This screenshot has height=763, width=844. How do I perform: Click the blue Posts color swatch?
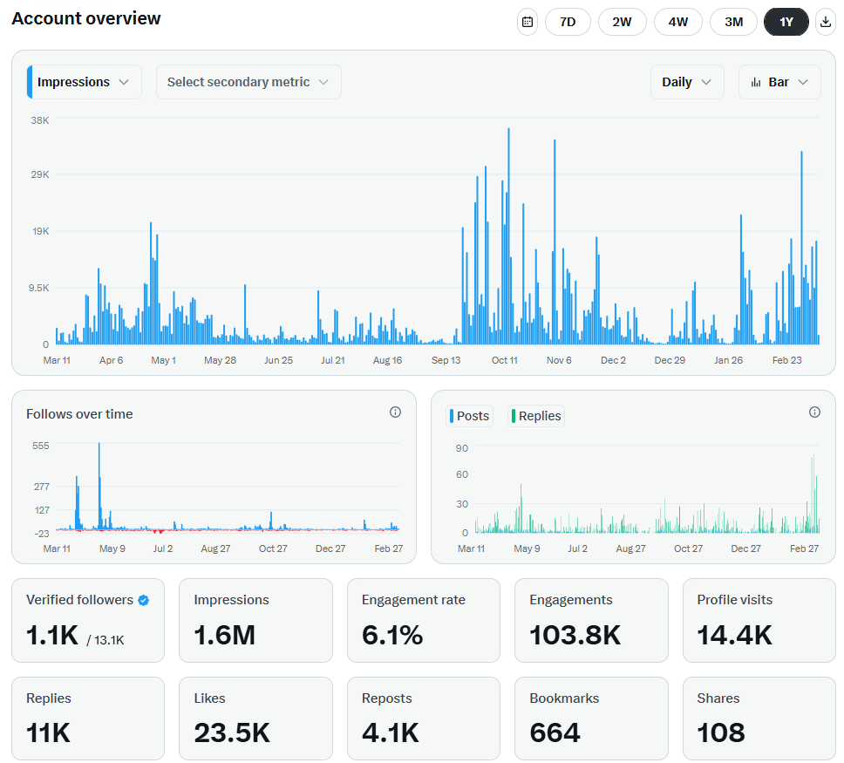tap(452, 416)
